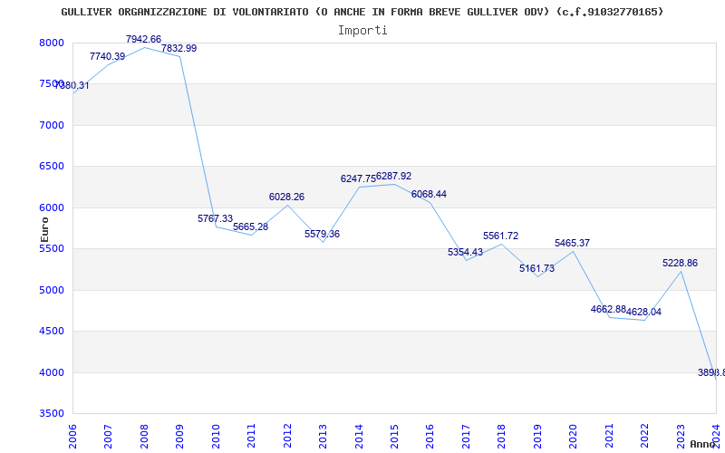Image resolution: width=725 pixels, height=453 pixels.
Task: Click the data label 6068.44
Action: (x=429, y=194)
